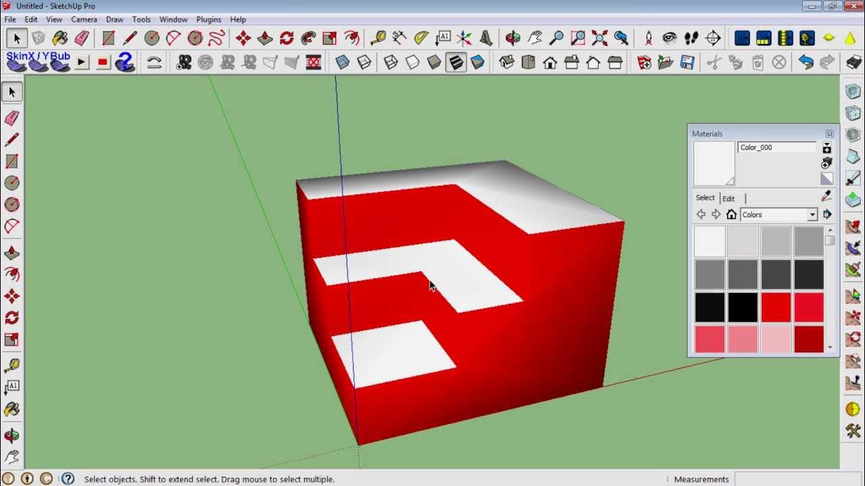Select the Freehand tool in top toolbar
Viewport: 865px width, 486px height.
216,38
